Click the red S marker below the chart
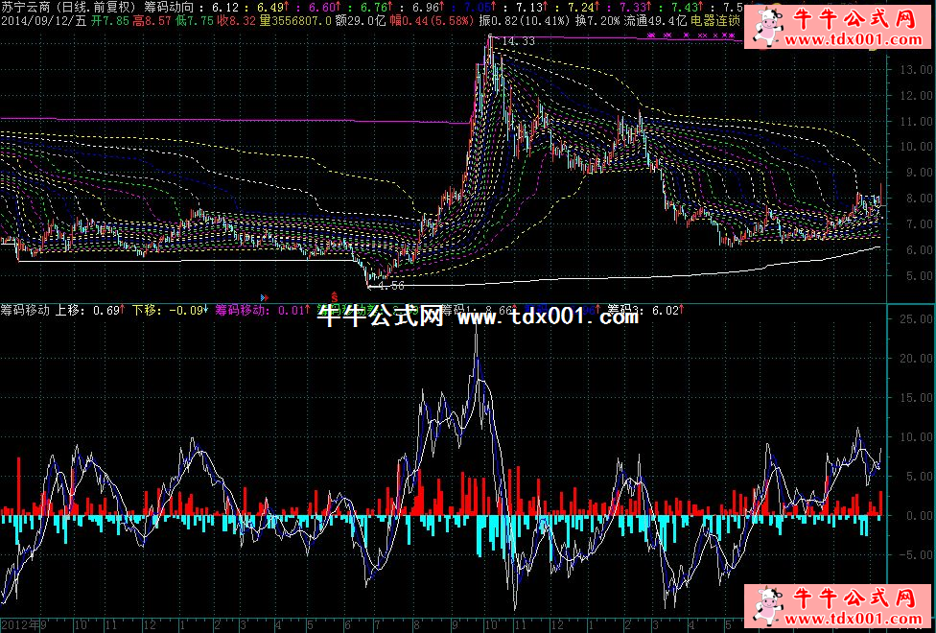Viewport: 936px width, 633px height. (x=334, y=294)
